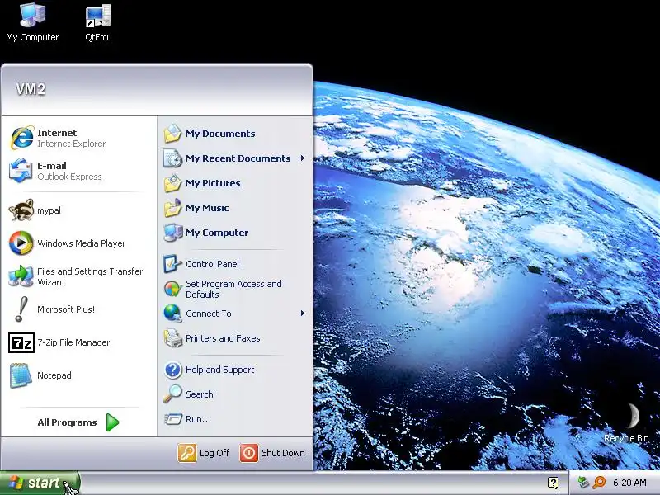660x495 pixels.
Task: Click the Outlook Express subtitle text
Action: pyautogui.click(x=69, y=177)
